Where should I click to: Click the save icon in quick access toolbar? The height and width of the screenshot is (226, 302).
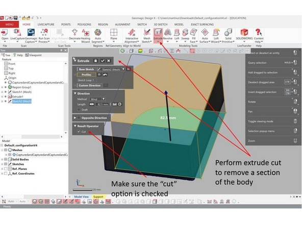15,18
